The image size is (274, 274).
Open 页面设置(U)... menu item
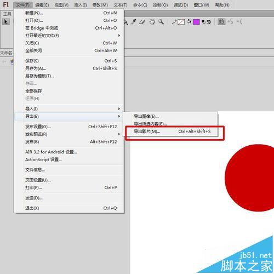[x=69, y=180]
